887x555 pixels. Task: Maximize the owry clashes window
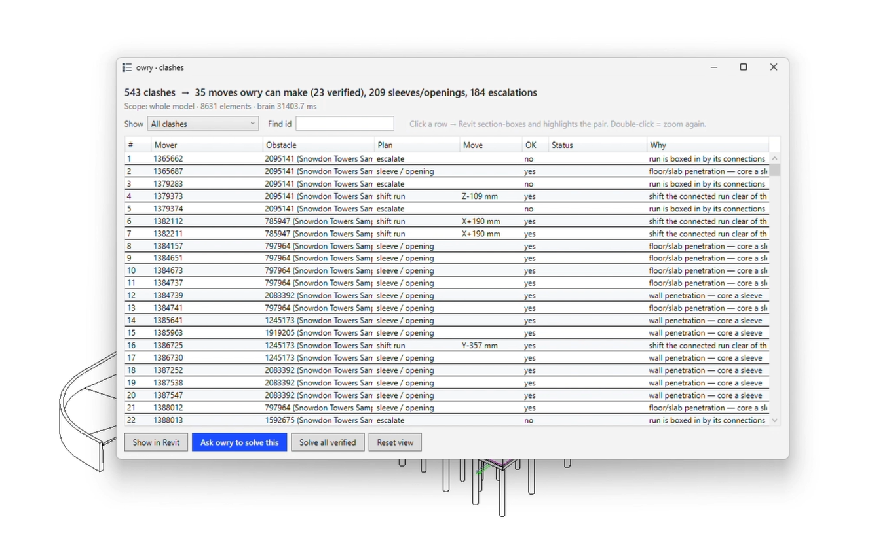[x=744, y=67]
